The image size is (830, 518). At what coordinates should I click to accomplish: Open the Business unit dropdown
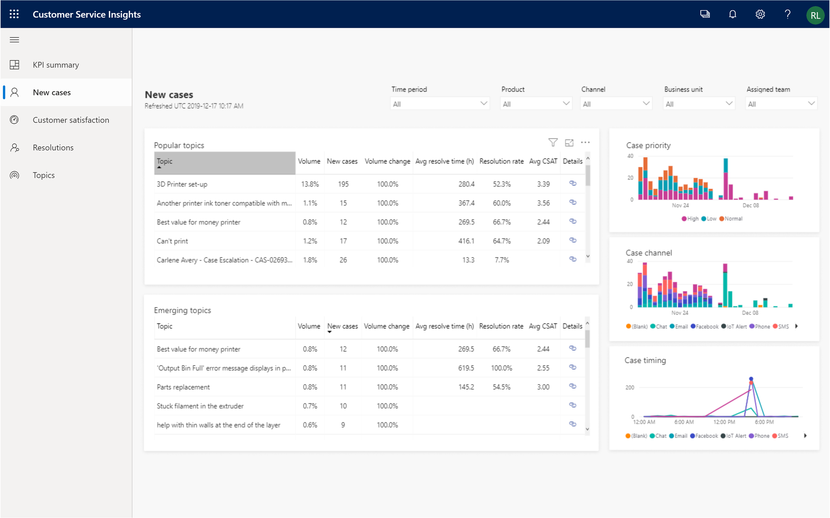tap(699, 104)
